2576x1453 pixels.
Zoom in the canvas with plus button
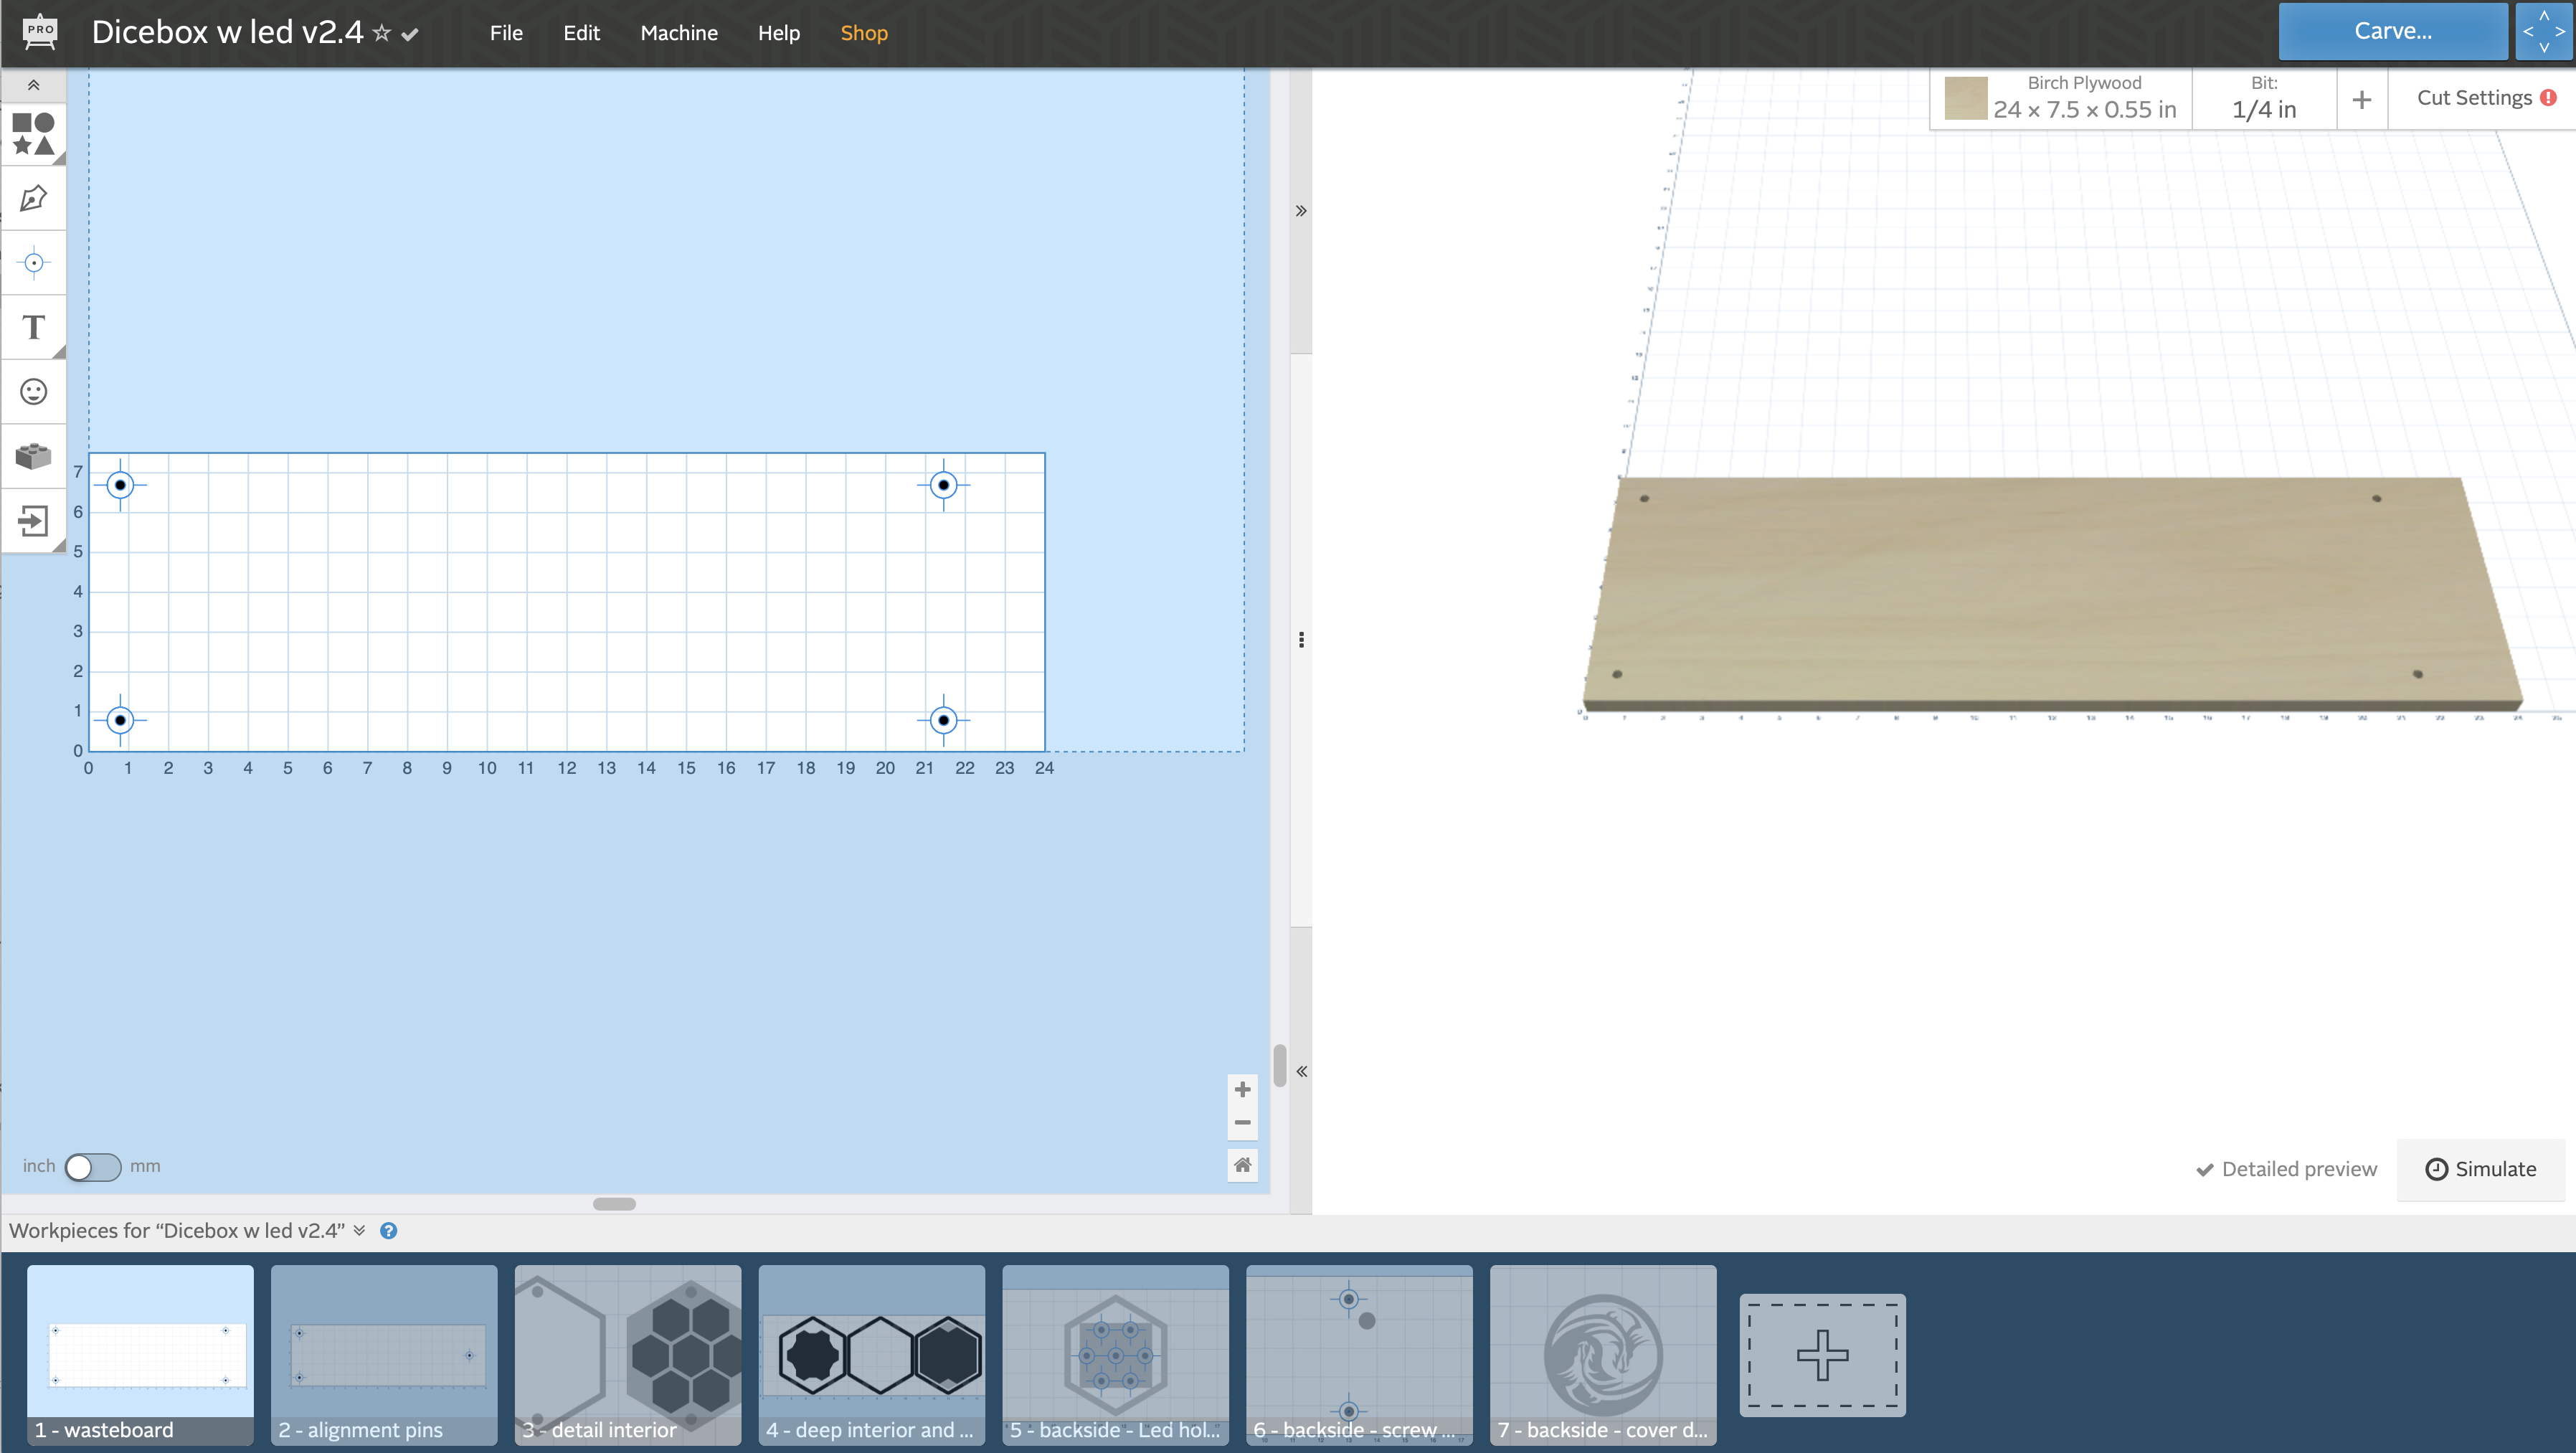[1242, 1089]
